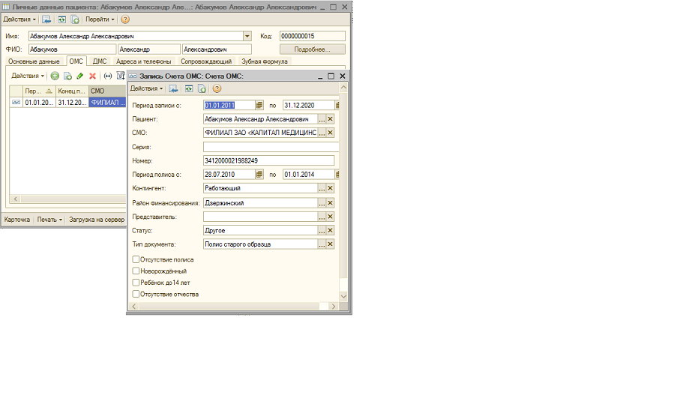Open Действия menu in patient window toolbar
The image size is (689, 416).
pyautogui.click(x=19, y=19)
